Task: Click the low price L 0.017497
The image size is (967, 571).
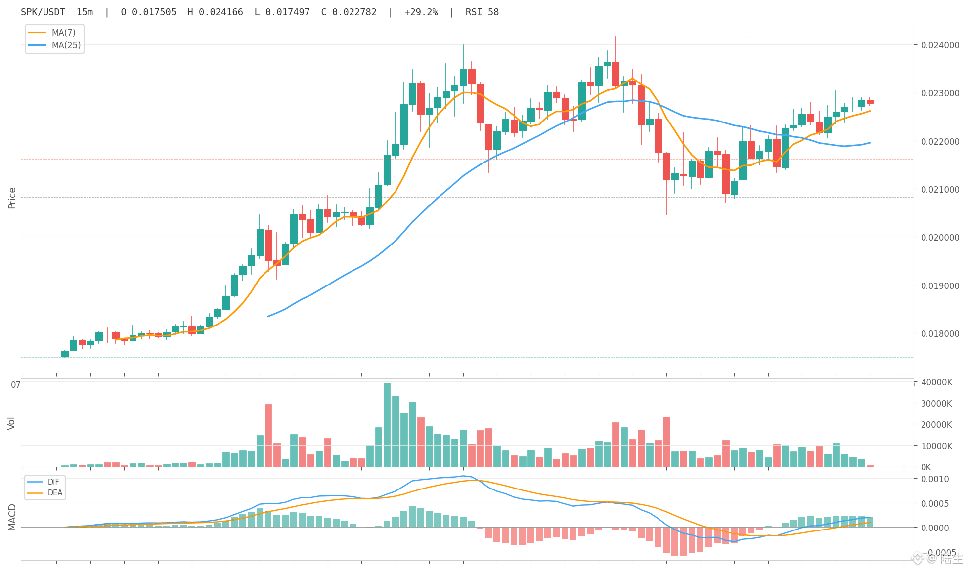Action: tap(282, 12)
